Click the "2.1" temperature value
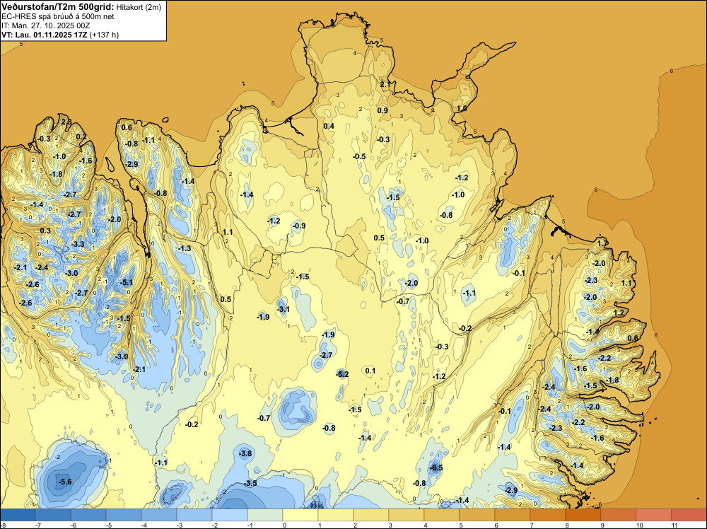The width and height of the screenshot is (707, 529). pos(385,84)
